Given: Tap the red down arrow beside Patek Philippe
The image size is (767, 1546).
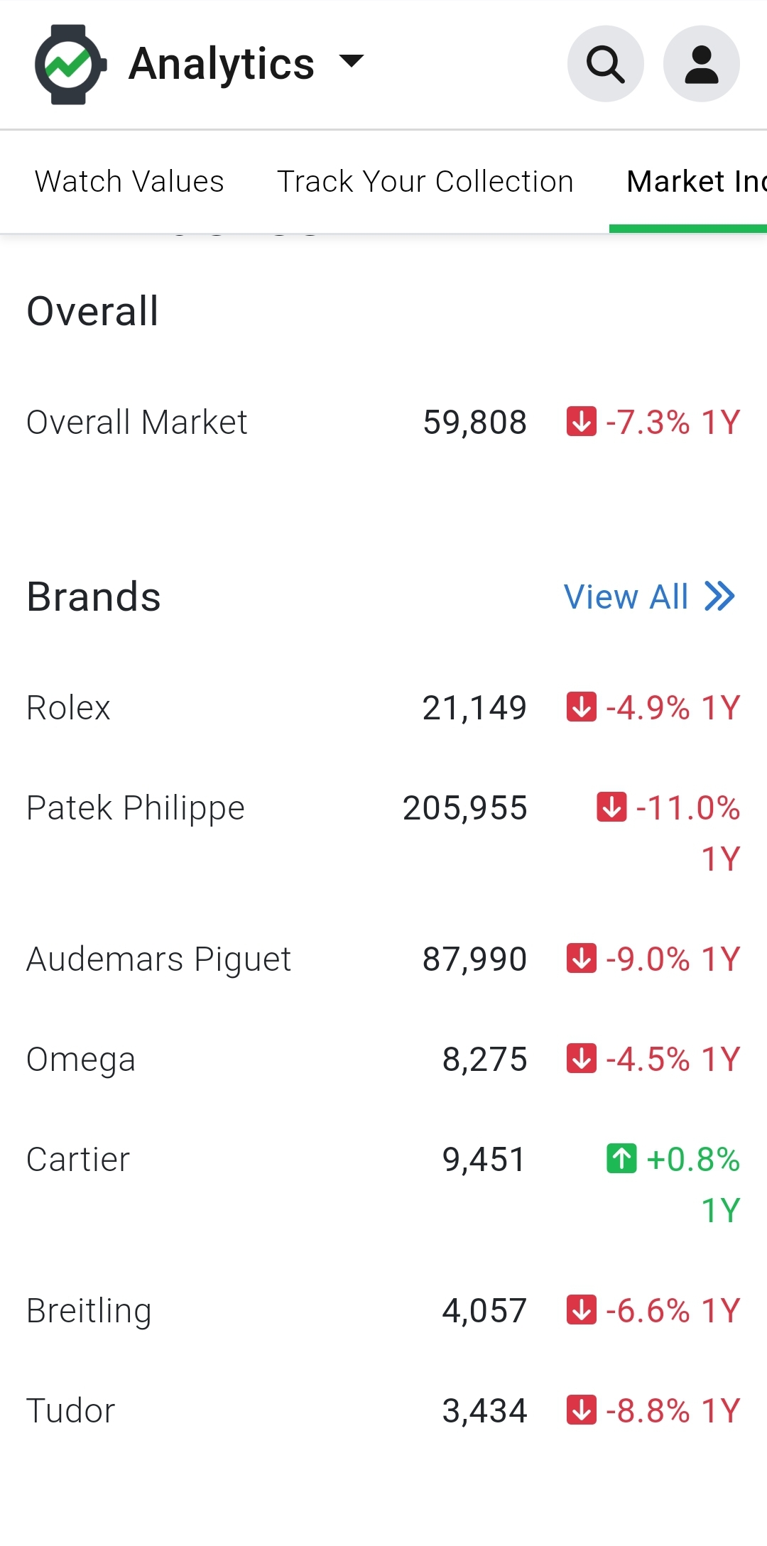Looking at the screenshot, I should pos(611,807).
